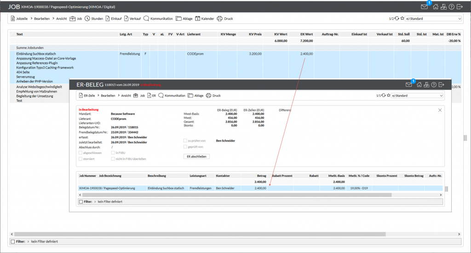
Task: Open organization chart icon in ER-BELEG header
Action: [426, 85]
